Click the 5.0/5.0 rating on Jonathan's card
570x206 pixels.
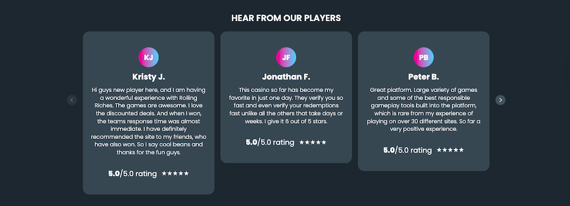click(x=270, y=142)
